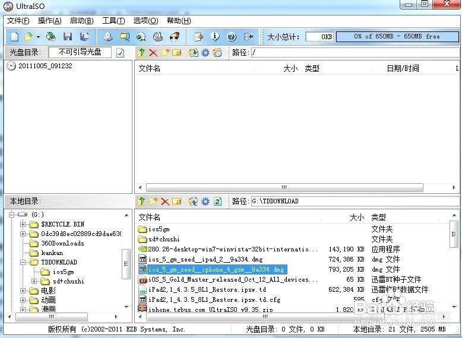462x338 pixels.
Task: Select the kankan folder in tree
Action: point(52,253)
